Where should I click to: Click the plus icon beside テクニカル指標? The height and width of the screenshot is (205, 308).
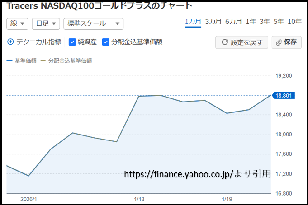[11, 42]
